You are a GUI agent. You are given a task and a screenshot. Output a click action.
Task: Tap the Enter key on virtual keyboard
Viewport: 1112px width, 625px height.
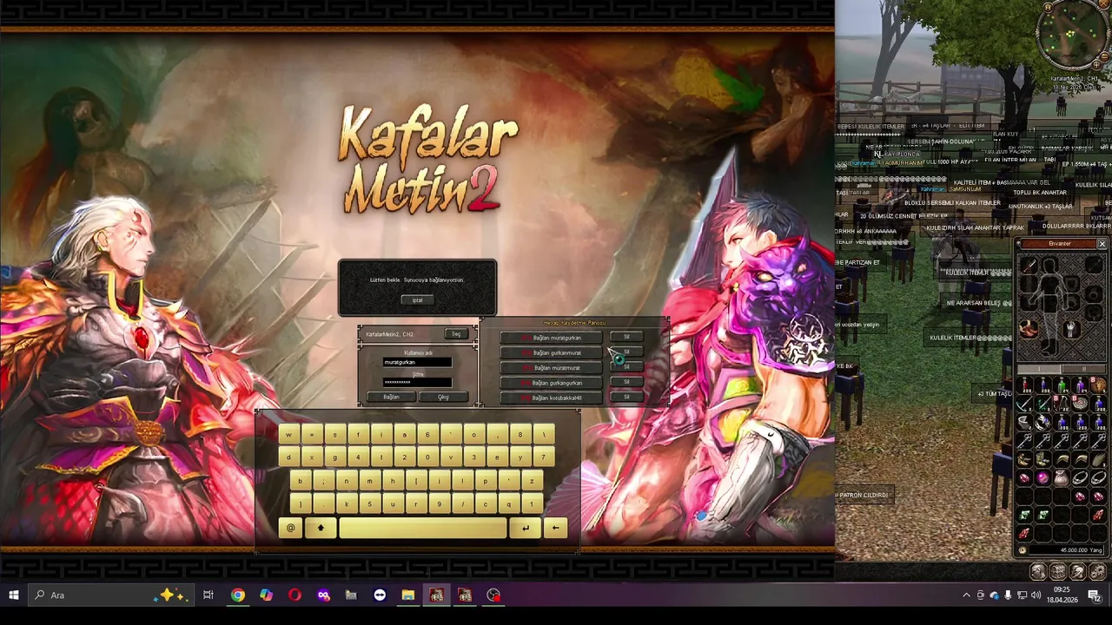525,528
